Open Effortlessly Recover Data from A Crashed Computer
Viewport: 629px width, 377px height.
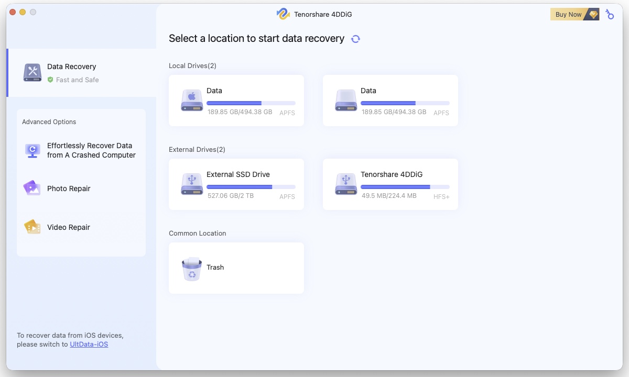[81, 150]
